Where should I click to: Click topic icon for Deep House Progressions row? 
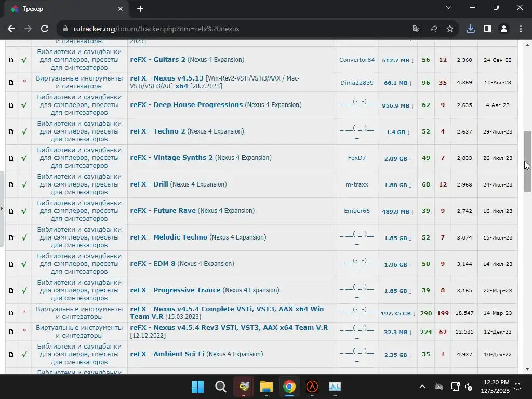point(11,105)
